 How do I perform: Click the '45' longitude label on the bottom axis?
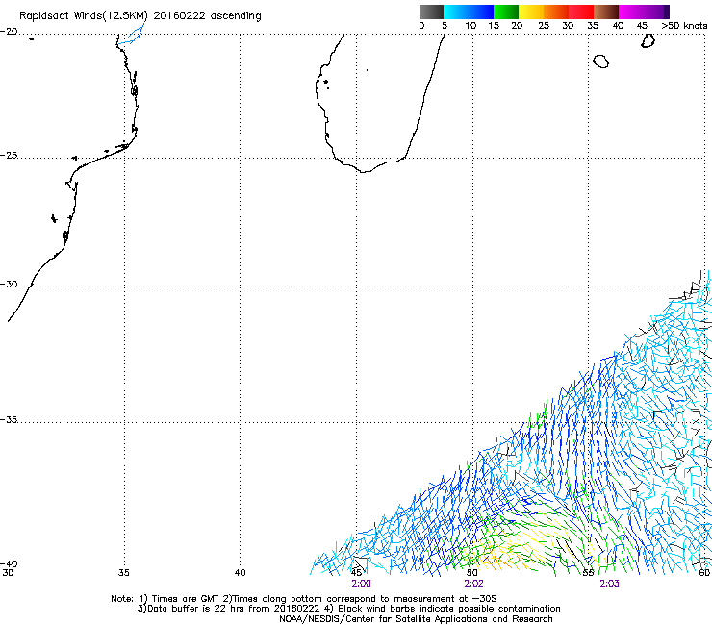point(356,573)
